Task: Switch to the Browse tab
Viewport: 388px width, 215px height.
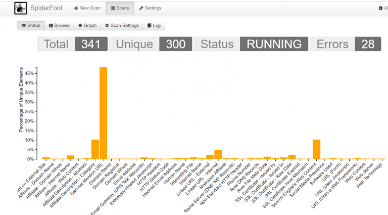Action: pyautogui.click(x=59, y=25)
